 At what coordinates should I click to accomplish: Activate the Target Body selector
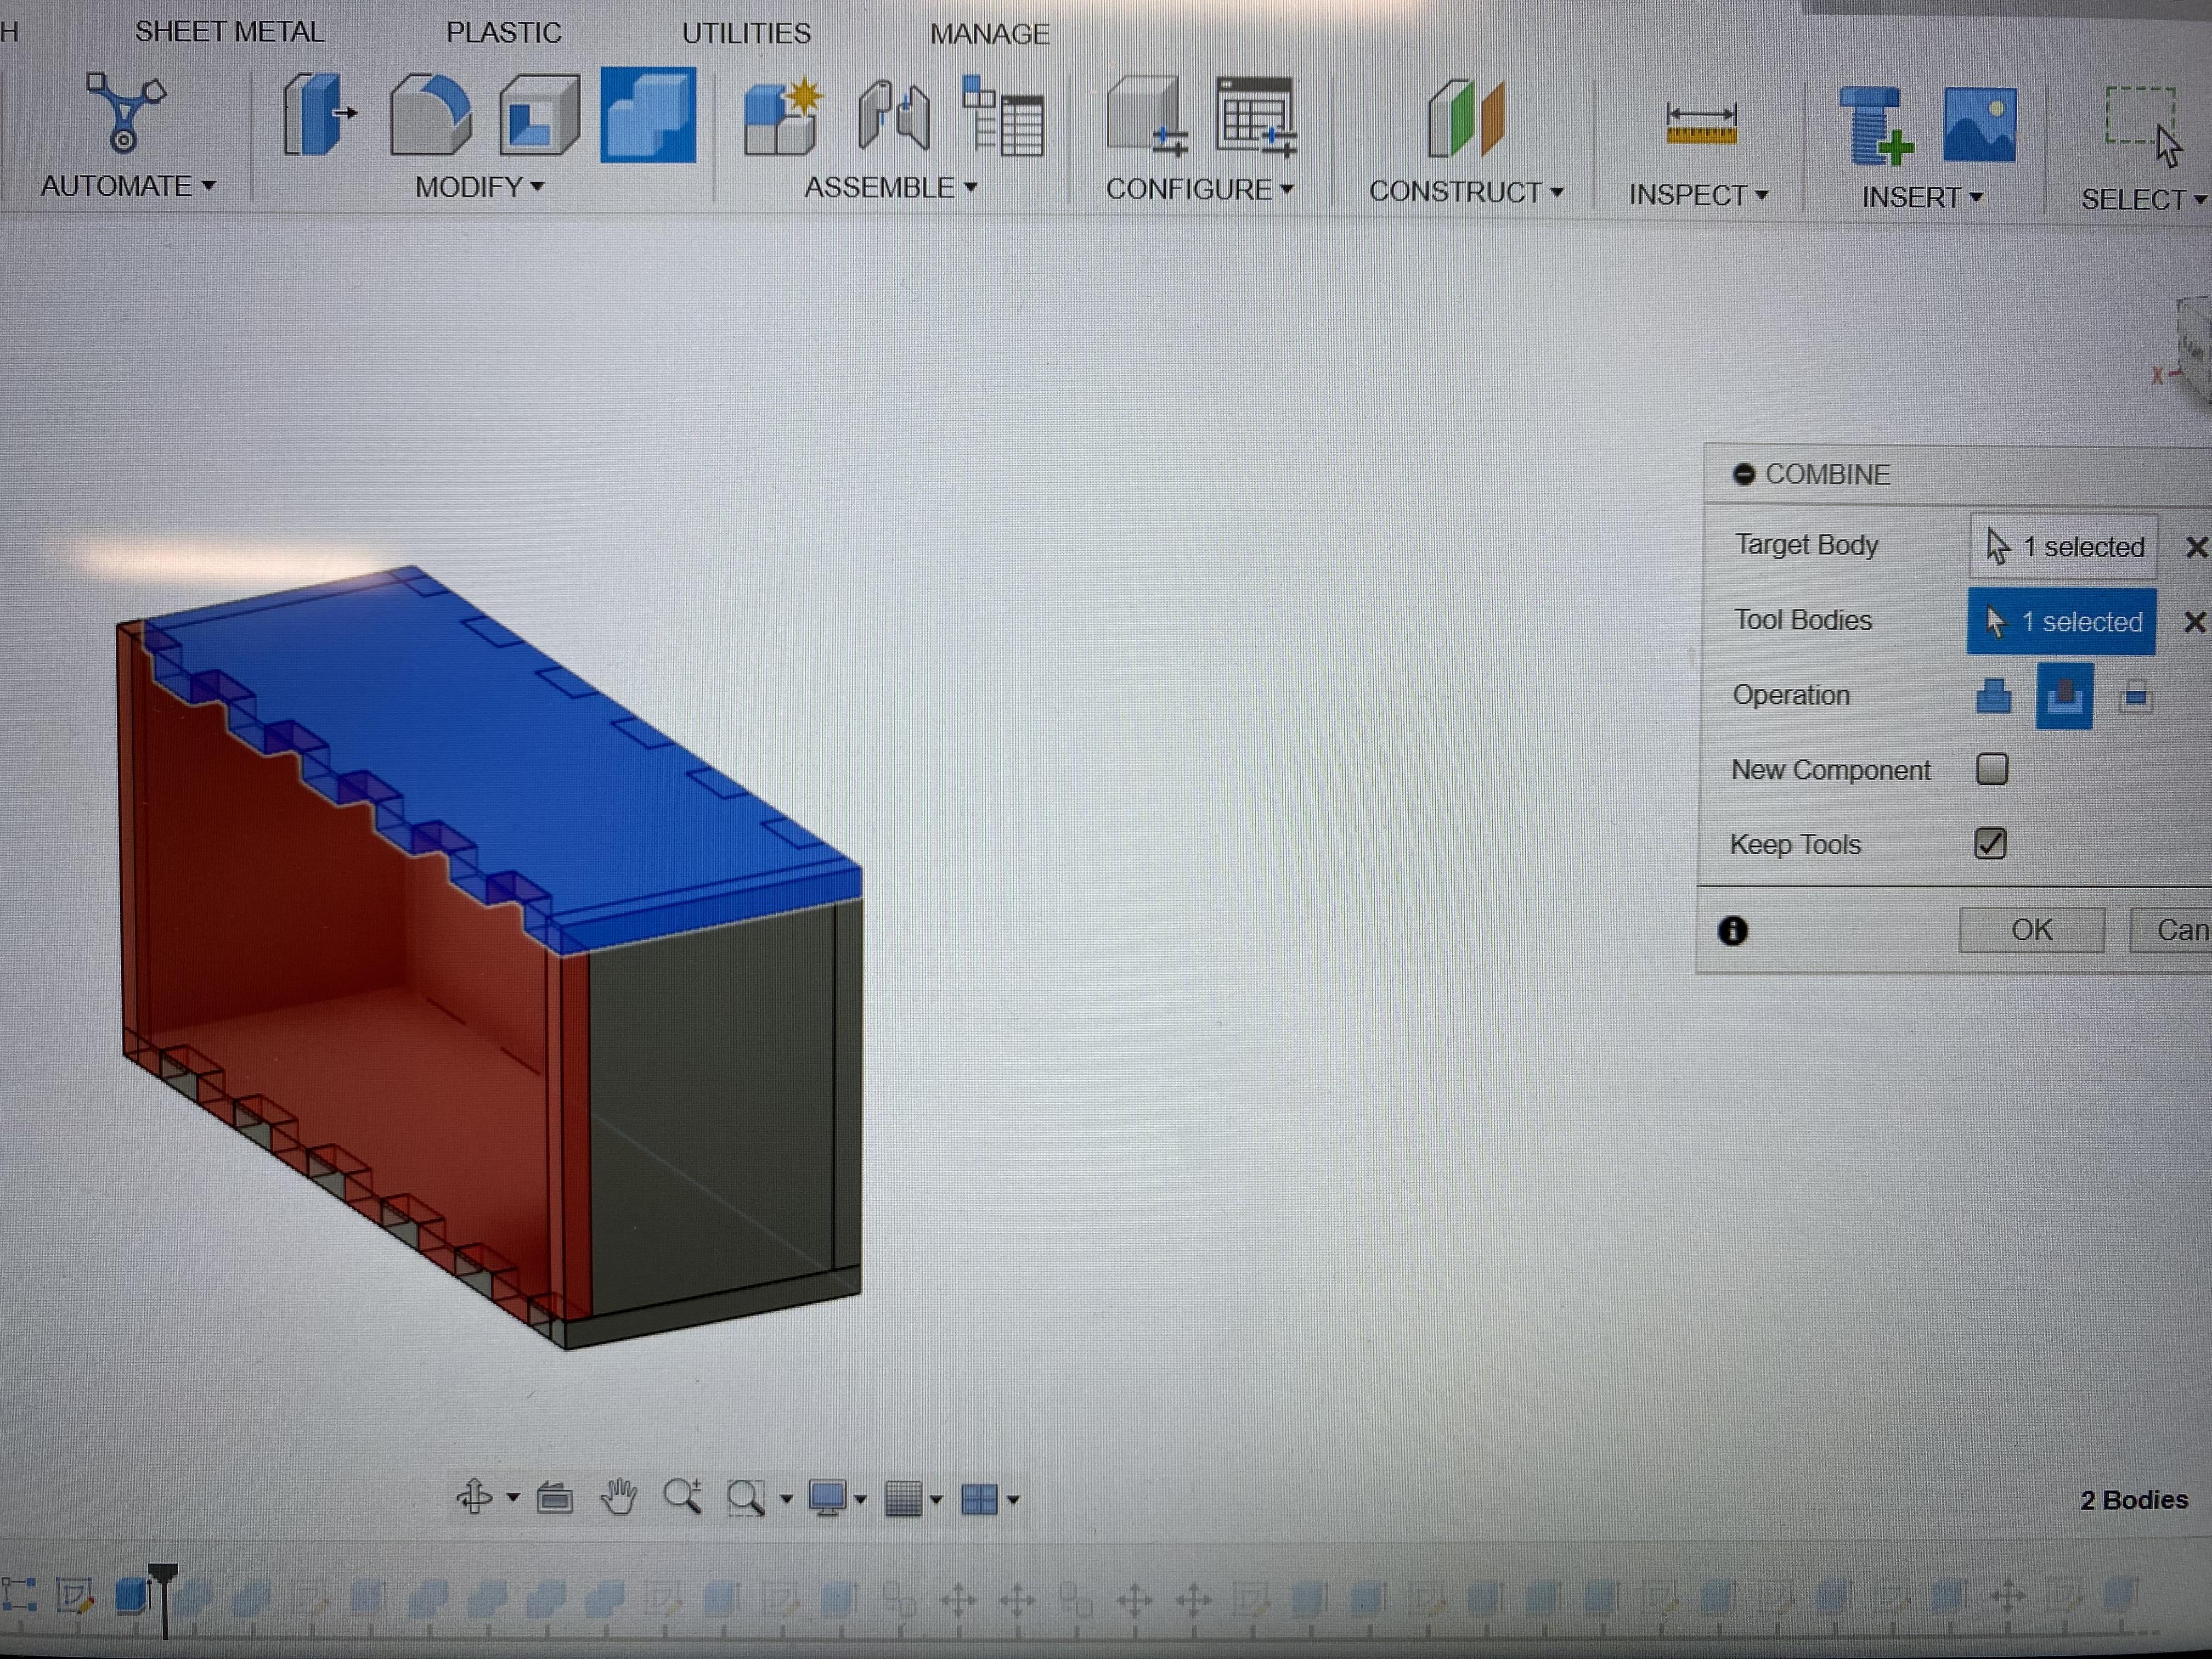pyautogui.click(x=2064, y=547)
